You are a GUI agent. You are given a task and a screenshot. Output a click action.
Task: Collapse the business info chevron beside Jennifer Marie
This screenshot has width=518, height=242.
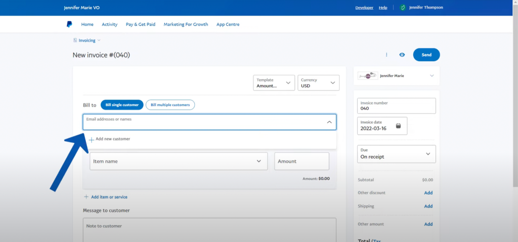[432, 76]
